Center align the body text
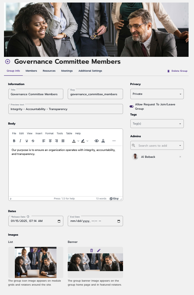The height and width of the screenshot is (295, 194). pyautogui.click(x=50, y=141)
